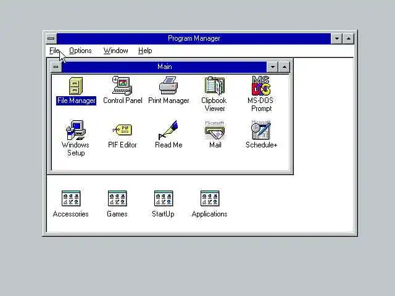Click the Applications program group icon
The image size is (395, 296).
click(x=210, y=199)
